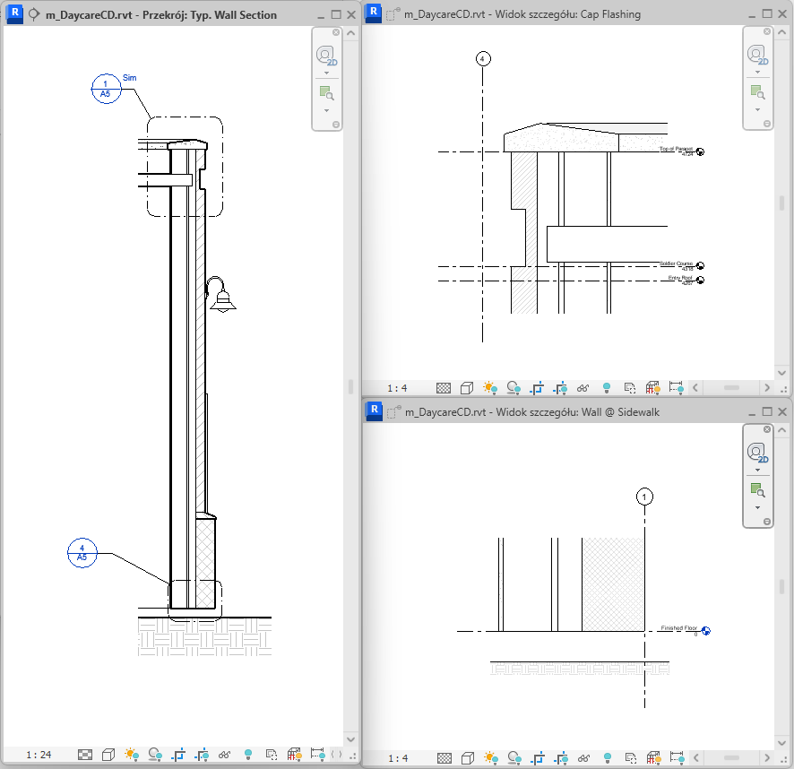The width and height of the screenshot is (794, 769).
Task: Click scroll up arrow in Wall @ Sidewalk view
Action: 781,430
